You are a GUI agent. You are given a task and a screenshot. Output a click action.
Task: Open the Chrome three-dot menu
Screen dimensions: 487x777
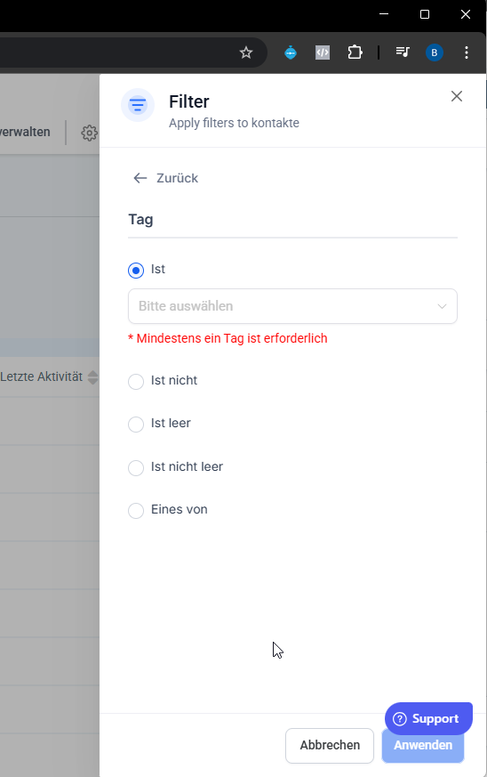pos(467,53)
